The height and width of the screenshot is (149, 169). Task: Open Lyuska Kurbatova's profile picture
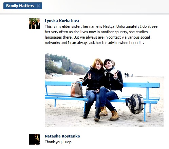34,24
